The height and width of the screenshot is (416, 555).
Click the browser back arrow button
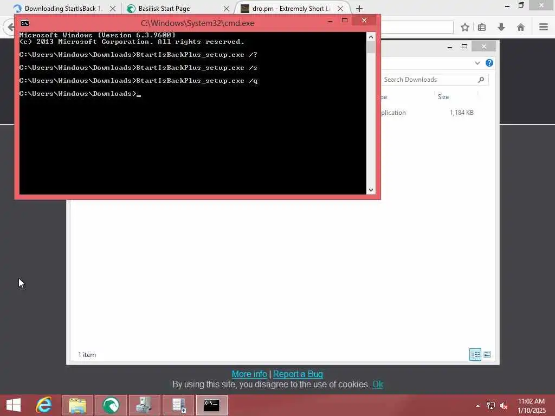click(10, 27)
